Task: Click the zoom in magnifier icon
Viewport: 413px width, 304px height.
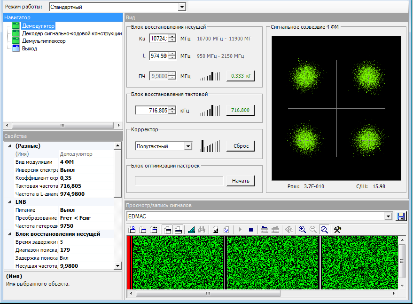Action: [x=302, y=230]
